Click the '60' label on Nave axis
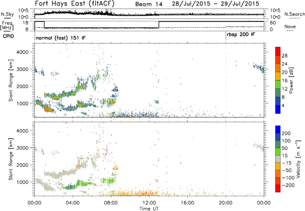The height and width of the screenshot is (211, 305). coord(273,23)
